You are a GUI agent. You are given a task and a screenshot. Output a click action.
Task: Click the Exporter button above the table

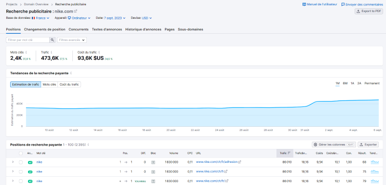[368, 145]
